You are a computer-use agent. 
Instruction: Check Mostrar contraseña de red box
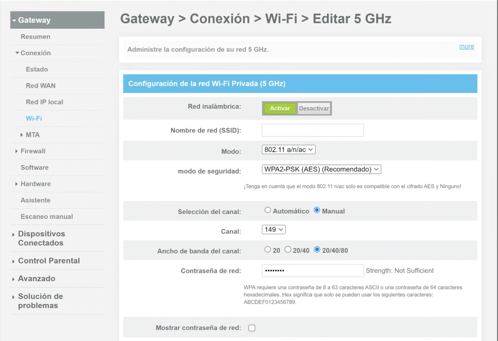click(x=252, y=328)
